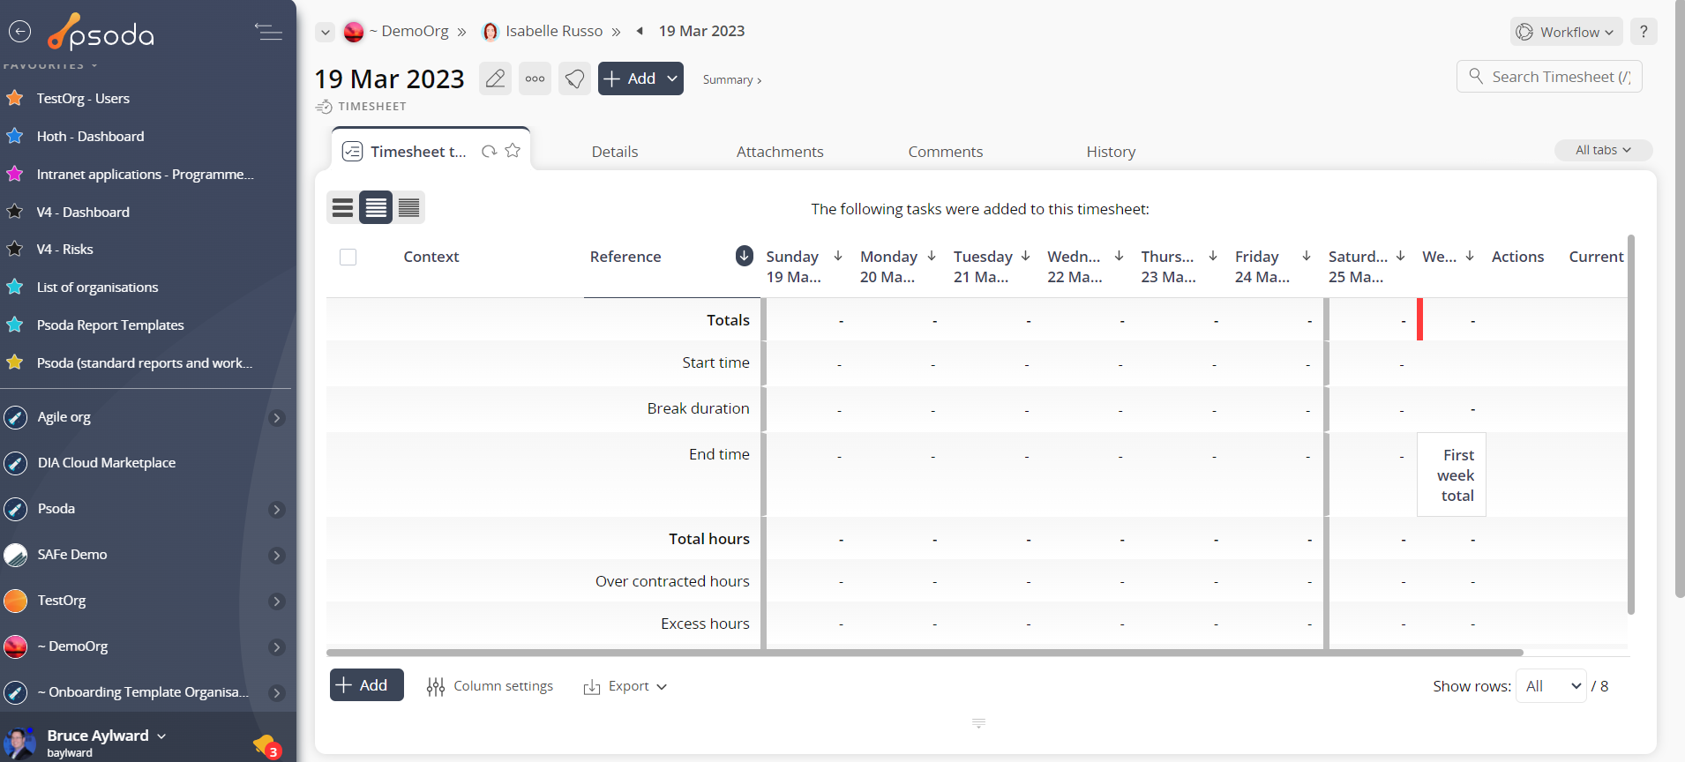Viewport: 1685px width, 762px height.
Task: Click the pencil edit icon beside the title
Action: tap(496, 78)
